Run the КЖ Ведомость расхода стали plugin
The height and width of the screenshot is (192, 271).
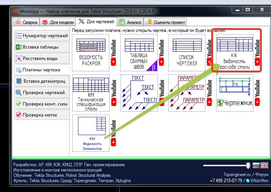pyautogui.click(x=235, y=53)
